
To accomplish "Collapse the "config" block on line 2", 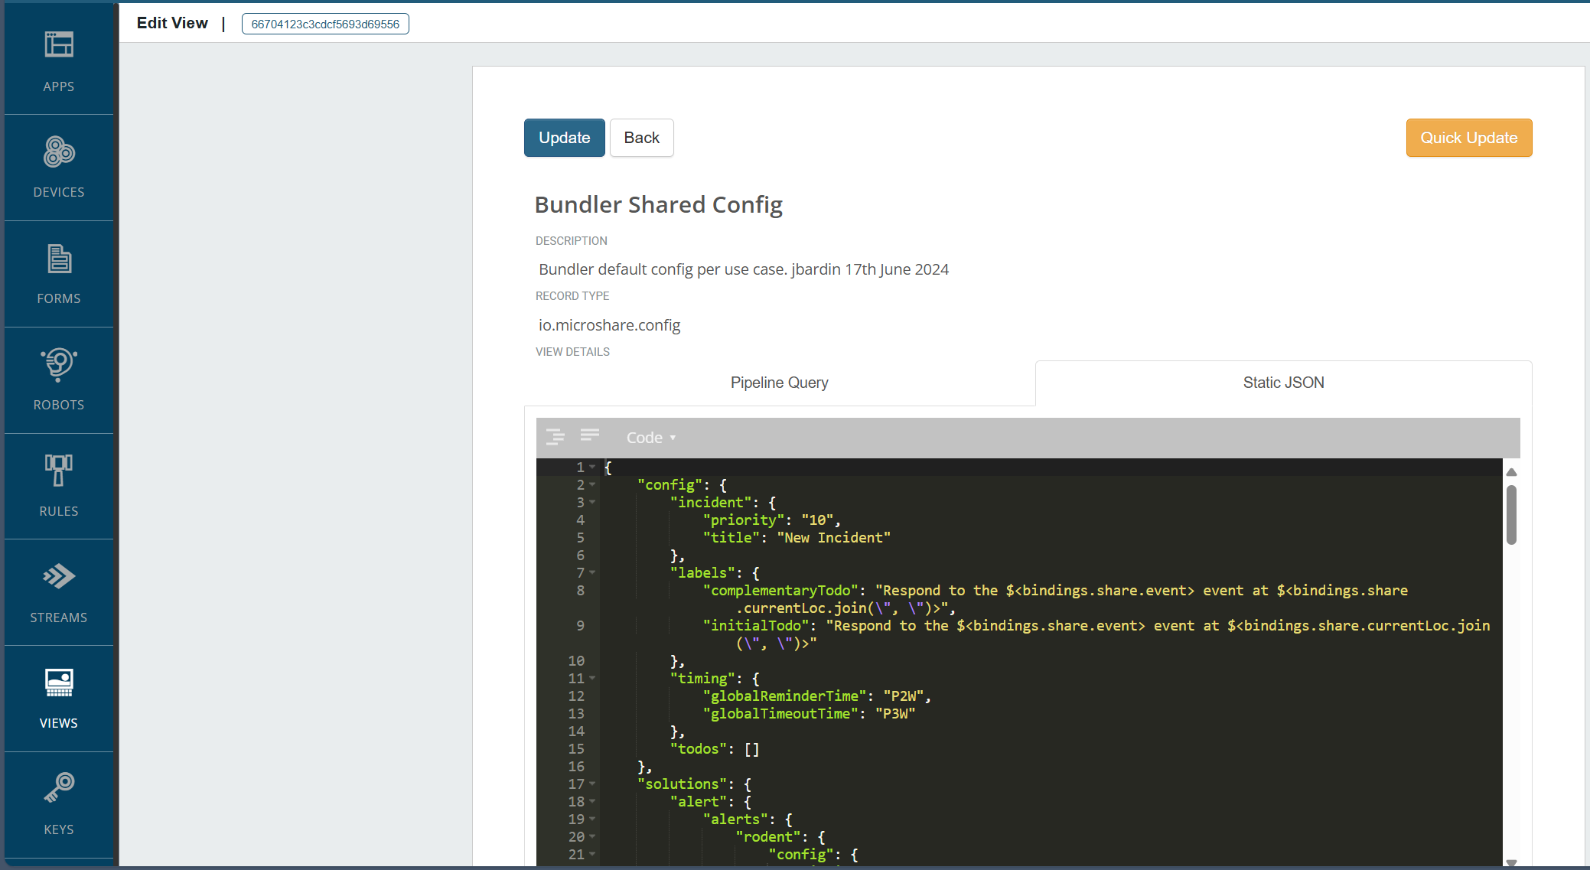I will click(592, 484).
